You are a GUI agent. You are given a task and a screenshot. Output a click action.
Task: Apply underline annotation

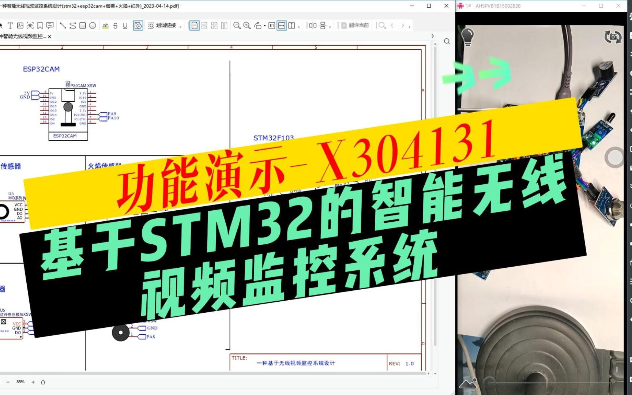point(125,26)
